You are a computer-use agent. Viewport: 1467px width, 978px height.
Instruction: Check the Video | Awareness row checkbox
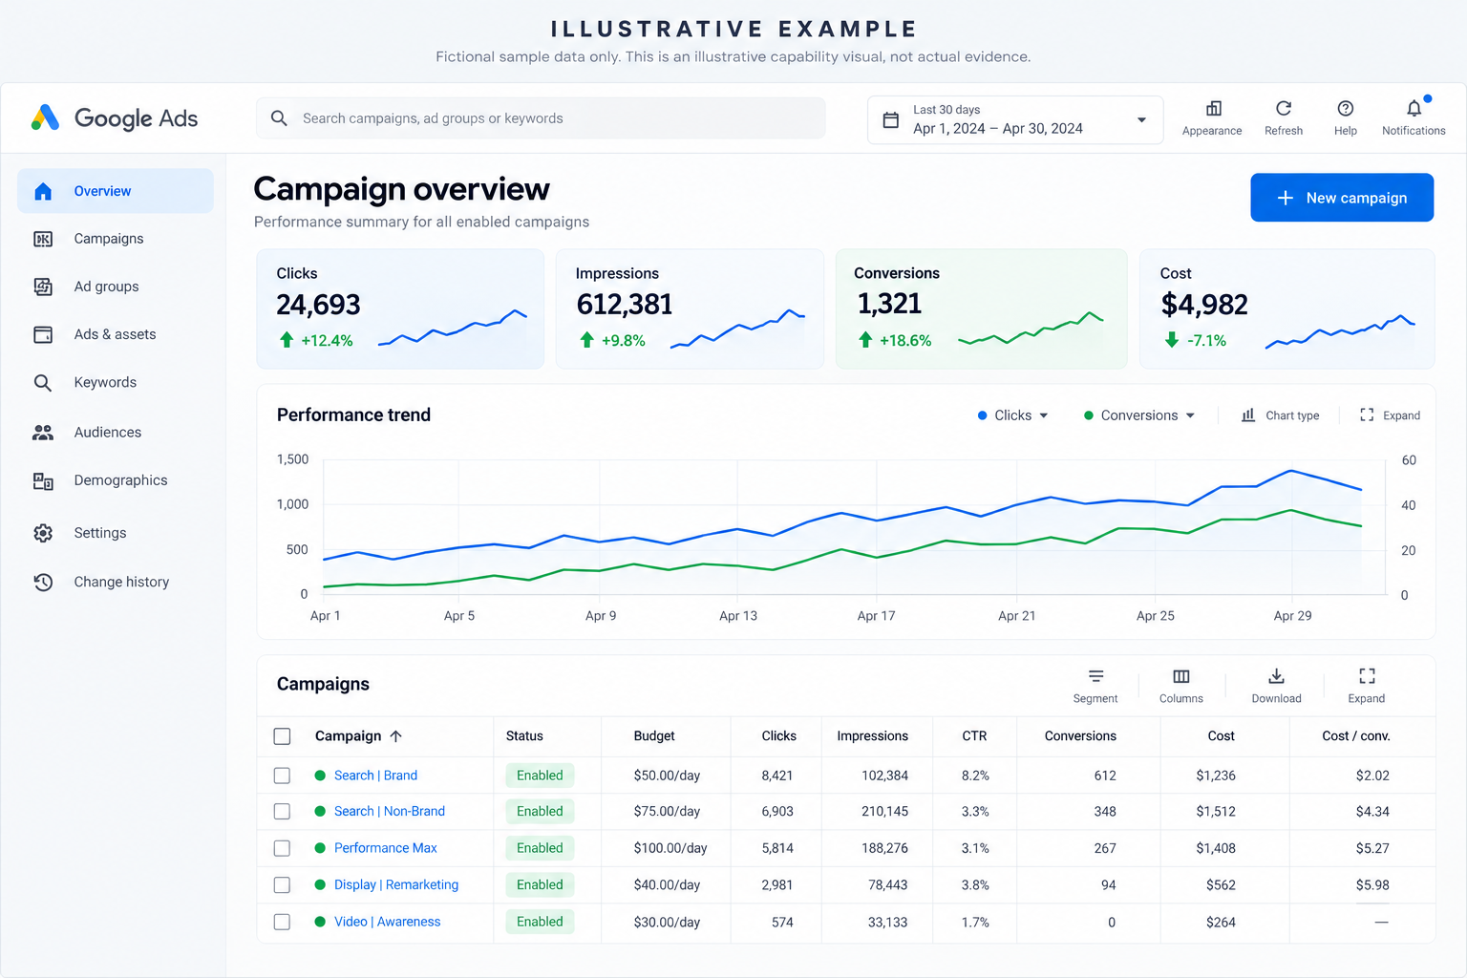[282, 922]
